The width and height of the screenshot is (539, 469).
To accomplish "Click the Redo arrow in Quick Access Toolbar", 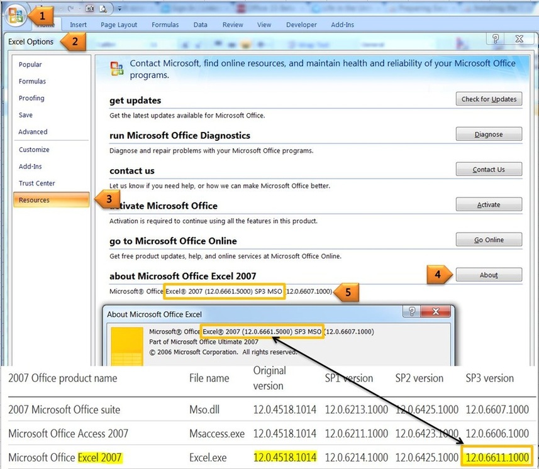I will [x=71, y=8].
